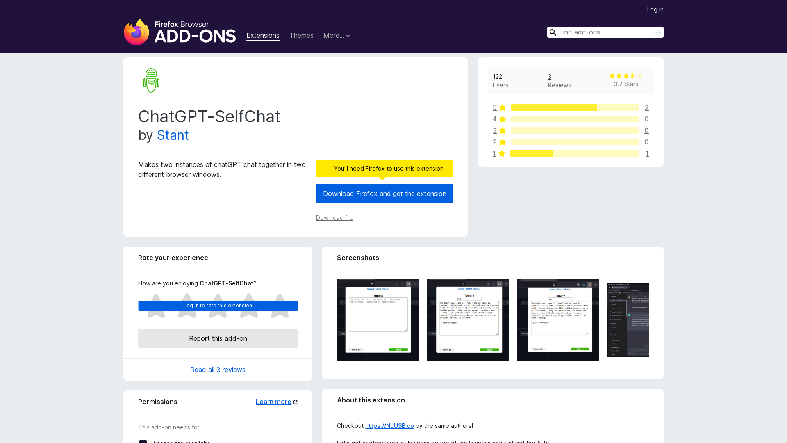Image resolution: width=787 pixels, height=443 pixels.
Task: Expand the More… dropdown menu
Action: point(337,36)
